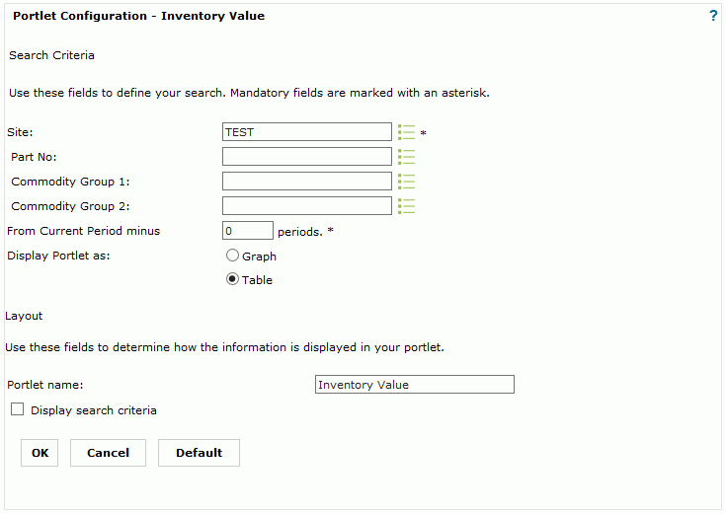Screen dimensions: 726x514
Task: Click into the Site field containing TEST
Action: pyautogui.click(x=307, y=132)
